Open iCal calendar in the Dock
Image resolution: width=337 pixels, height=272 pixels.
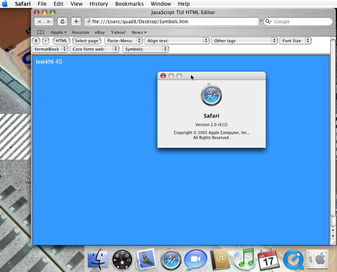pos(269,259)
